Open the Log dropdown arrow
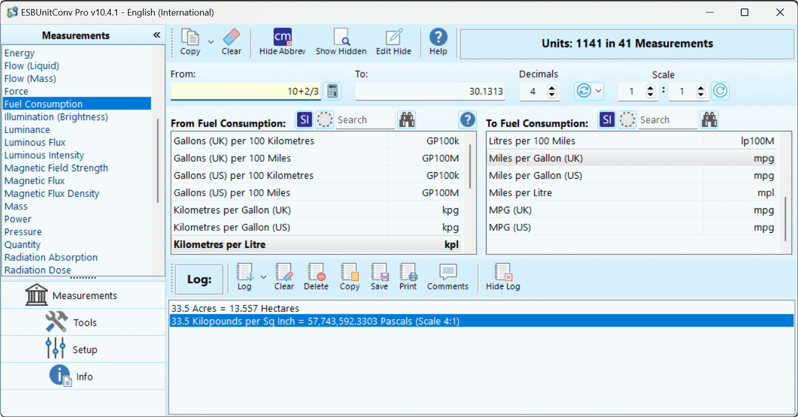 264,277
